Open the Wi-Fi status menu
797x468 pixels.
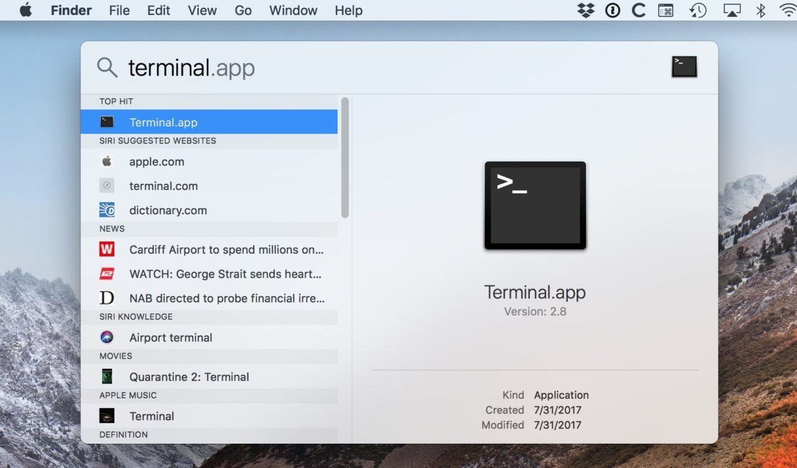pyautogui.click(x=788, y=11)
